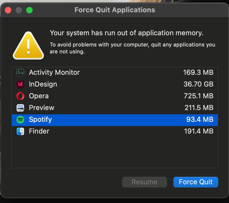
Task: Click the Force Quit button
Action: tap(196, 182)
